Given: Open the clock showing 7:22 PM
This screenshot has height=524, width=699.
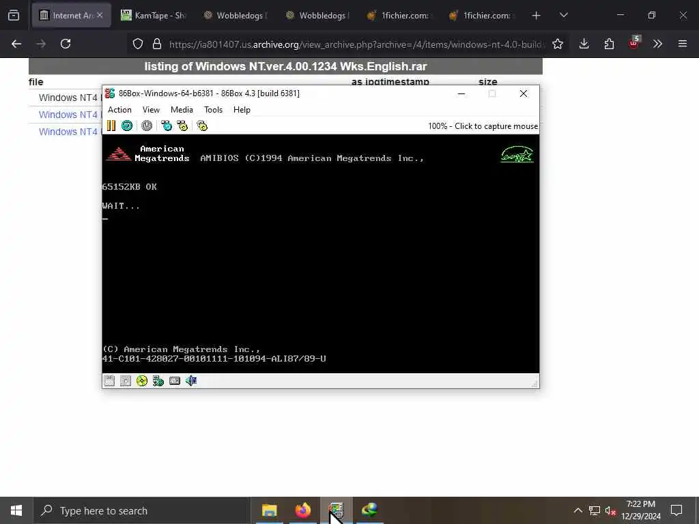Looking at the screenshot, I should click(x=640, y=510).
